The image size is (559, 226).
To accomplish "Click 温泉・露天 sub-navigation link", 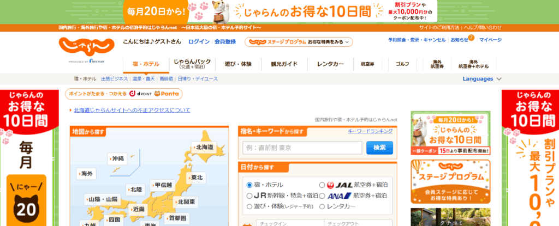I will point(144,79).
